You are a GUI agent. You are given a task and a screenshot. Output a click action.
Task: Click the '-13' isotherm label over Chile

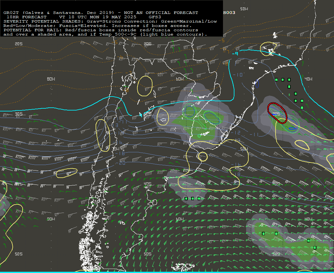coord(113,125)
